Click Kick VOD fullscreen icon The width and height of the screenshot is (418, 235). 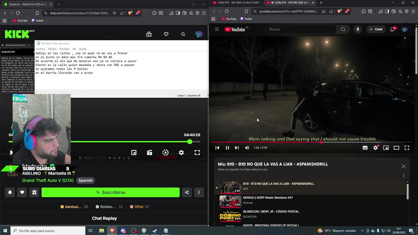tap(197, 152)
